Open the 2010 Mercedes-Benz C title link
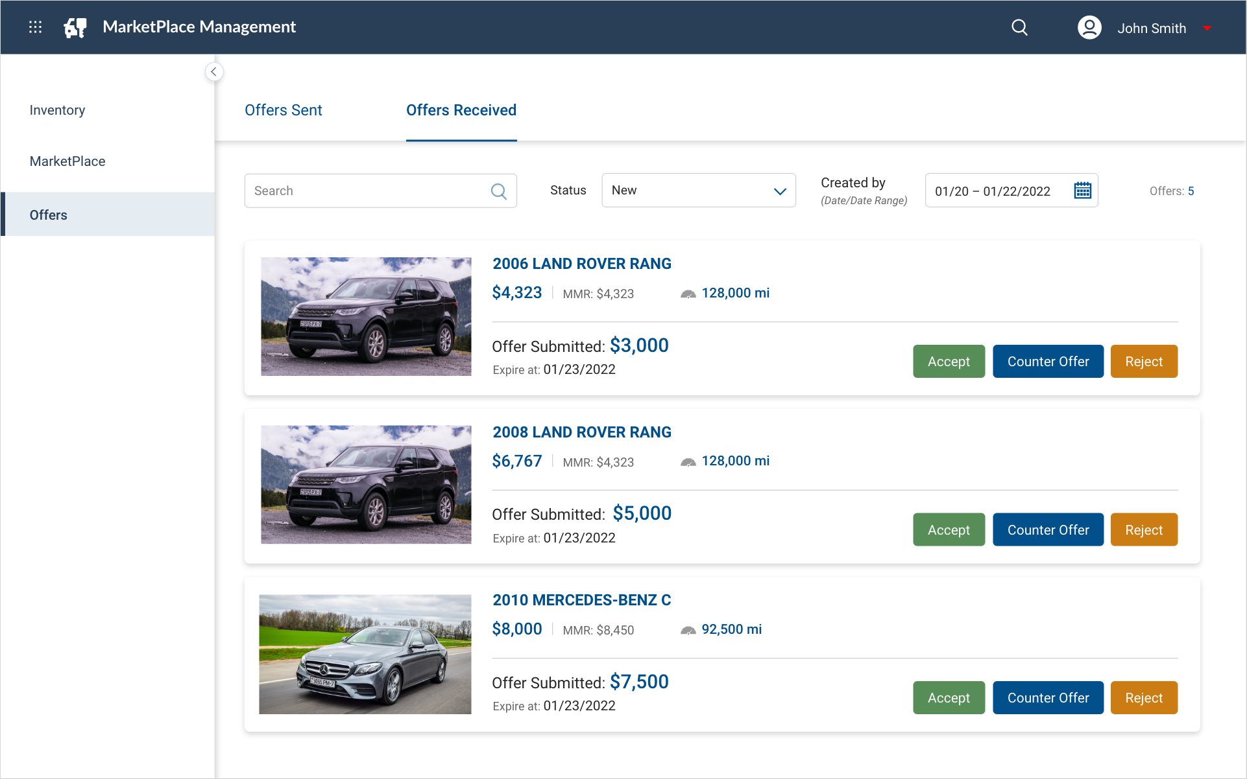The height and width of the screenshot is (779, 1247). (581, 600)
